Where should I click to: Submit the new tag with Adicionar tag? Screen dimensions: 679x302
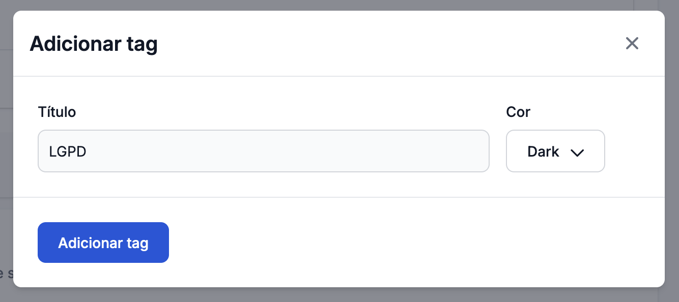pyautogui.click(x=103, y=243)
